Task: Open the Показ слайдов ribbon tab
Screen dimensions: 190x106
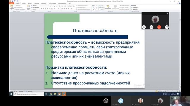Action: 52,3
